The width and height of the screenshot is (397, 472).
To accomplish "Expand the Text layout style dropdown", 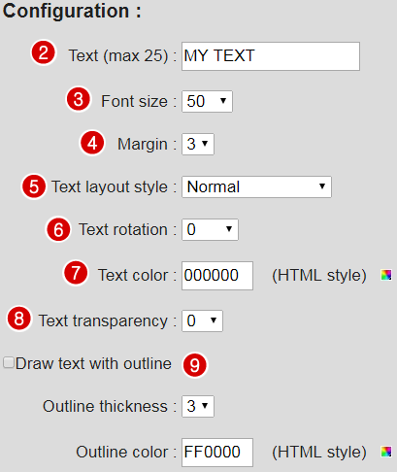I will [x=256, y=186].
